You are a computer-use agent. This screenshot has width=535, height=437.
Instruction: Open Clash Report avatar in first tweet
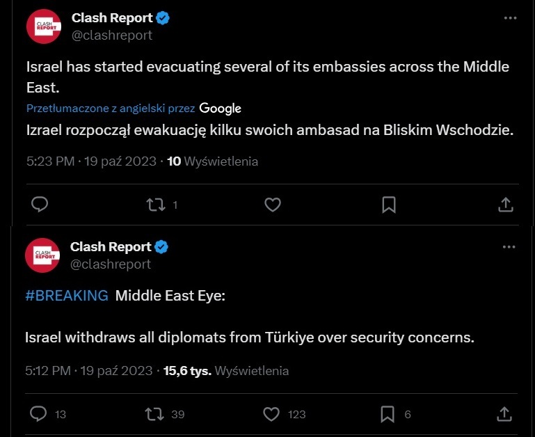(x=42, y=27)
